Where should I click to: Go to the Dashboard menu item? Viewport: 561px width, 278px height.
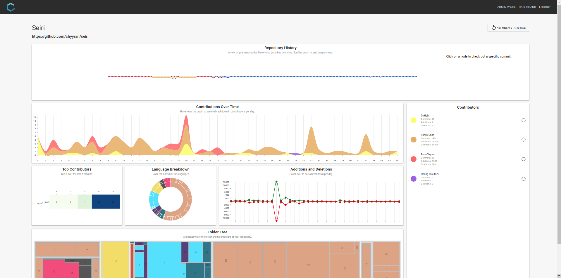click(527, 7)
